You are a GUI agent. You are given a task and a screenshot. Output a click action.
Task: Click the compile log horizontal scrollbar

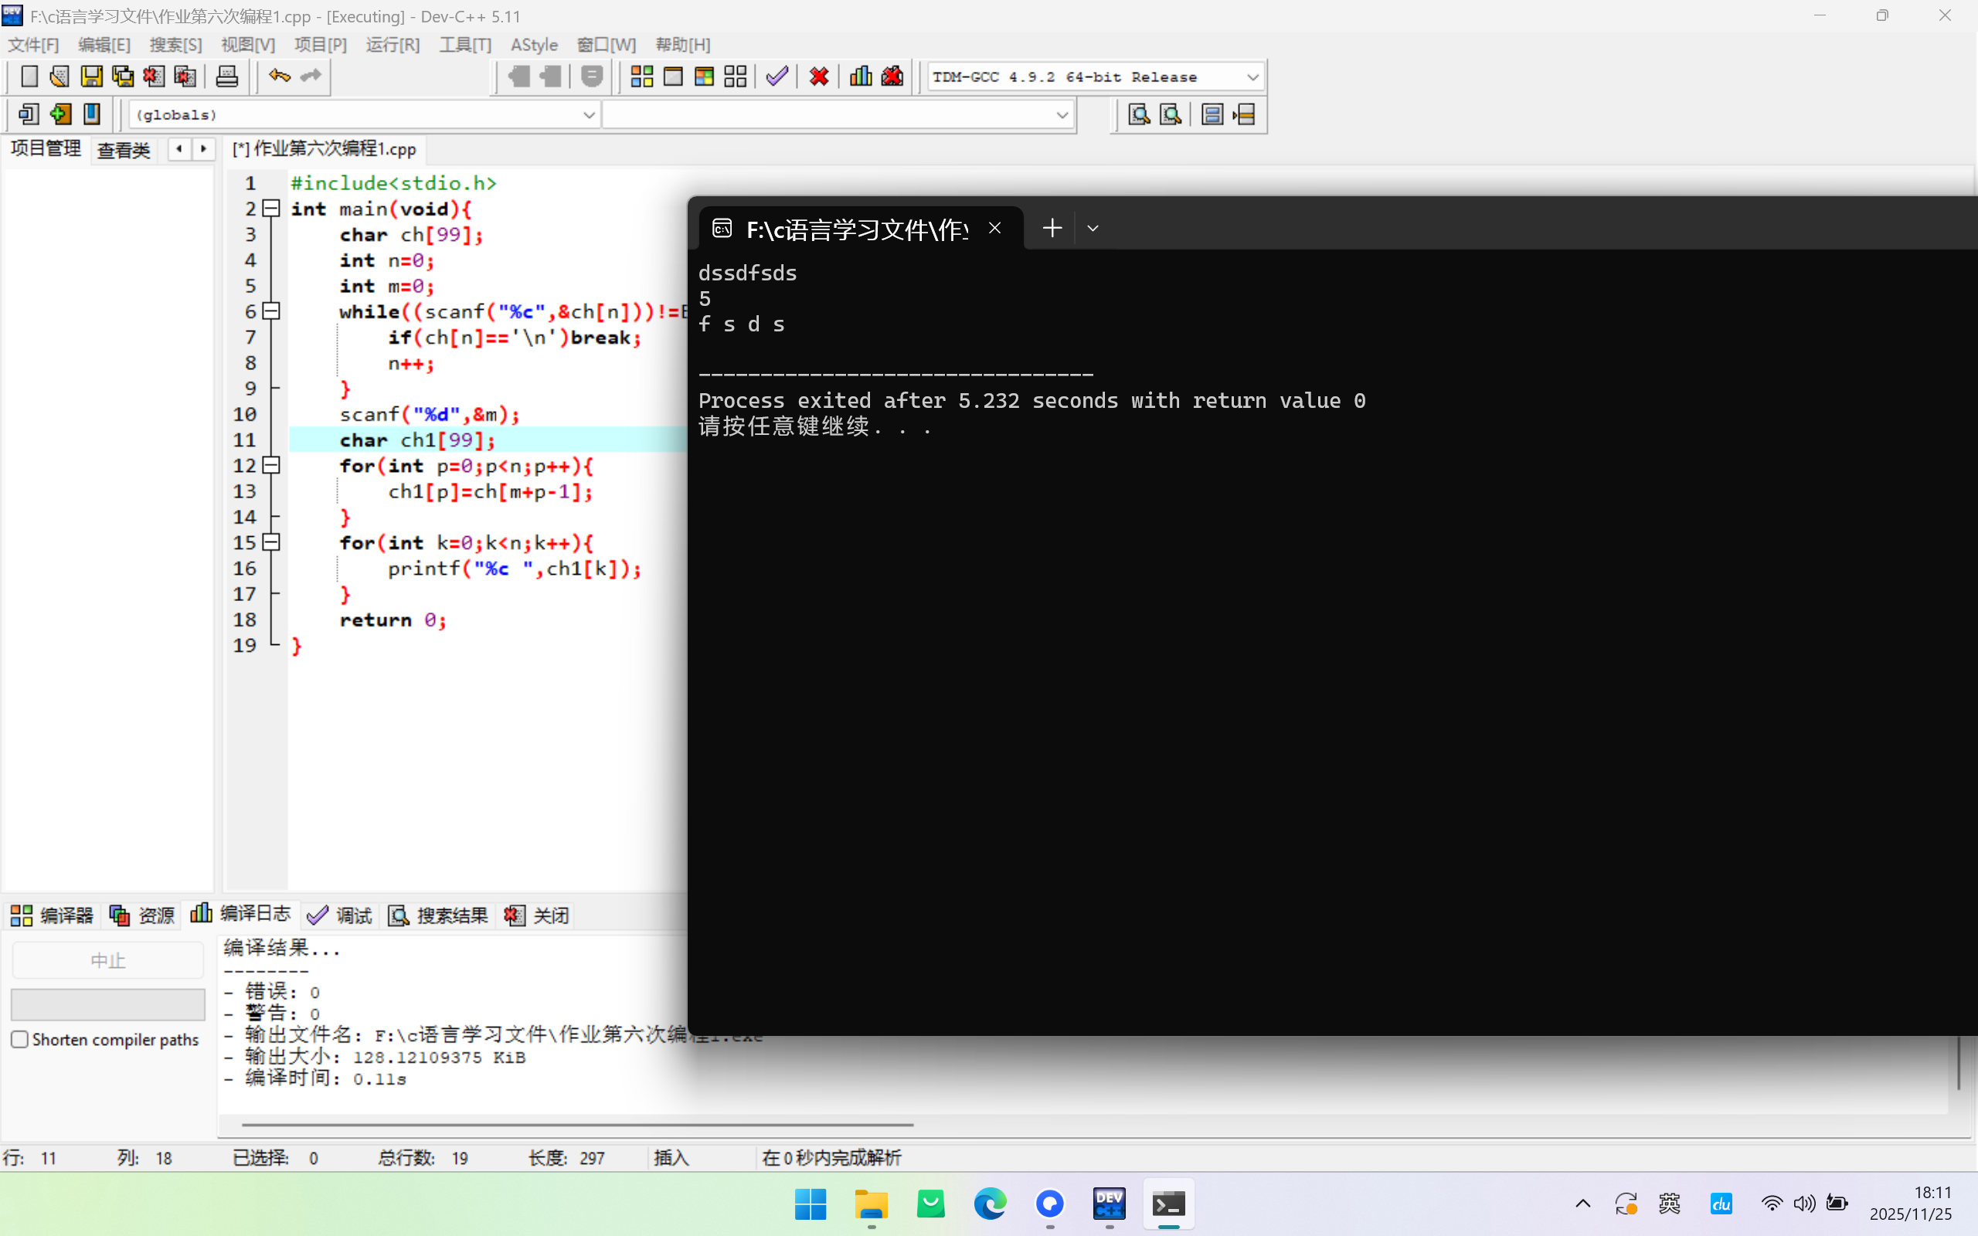[x=577, y=1124]
